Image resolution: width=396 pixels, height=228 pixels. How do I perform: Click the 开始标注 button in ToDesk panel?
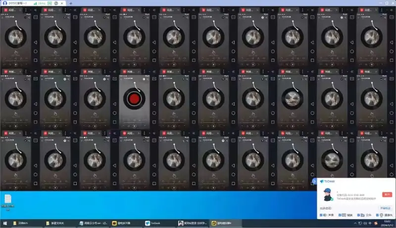click(386, 208)
